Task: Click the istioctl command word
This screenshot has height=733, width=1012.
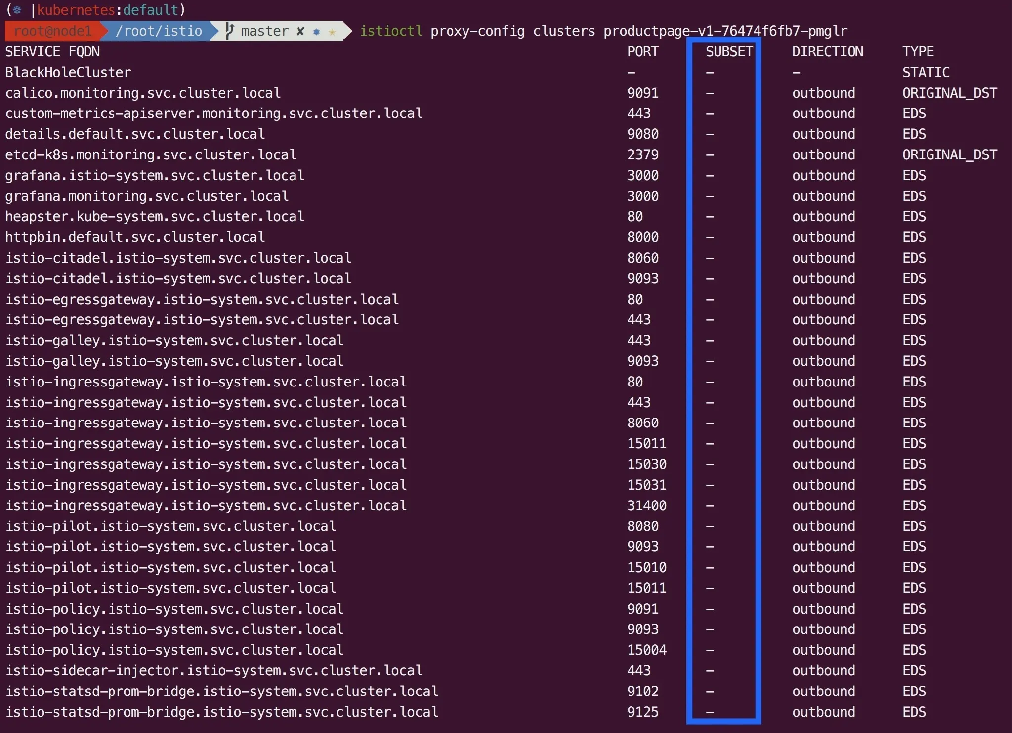Action: tap(391, 31)
